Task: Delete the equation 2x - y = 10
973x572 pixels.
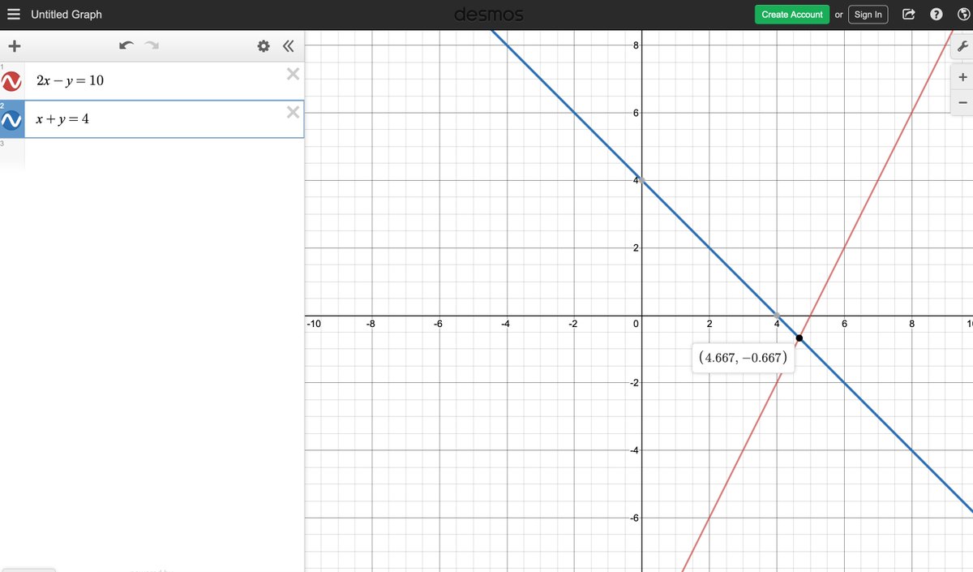Action: point(293,74)
